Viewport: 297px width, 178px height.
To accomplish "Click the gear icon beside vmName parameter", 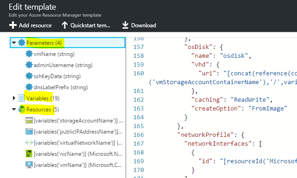I will point(29,54).
